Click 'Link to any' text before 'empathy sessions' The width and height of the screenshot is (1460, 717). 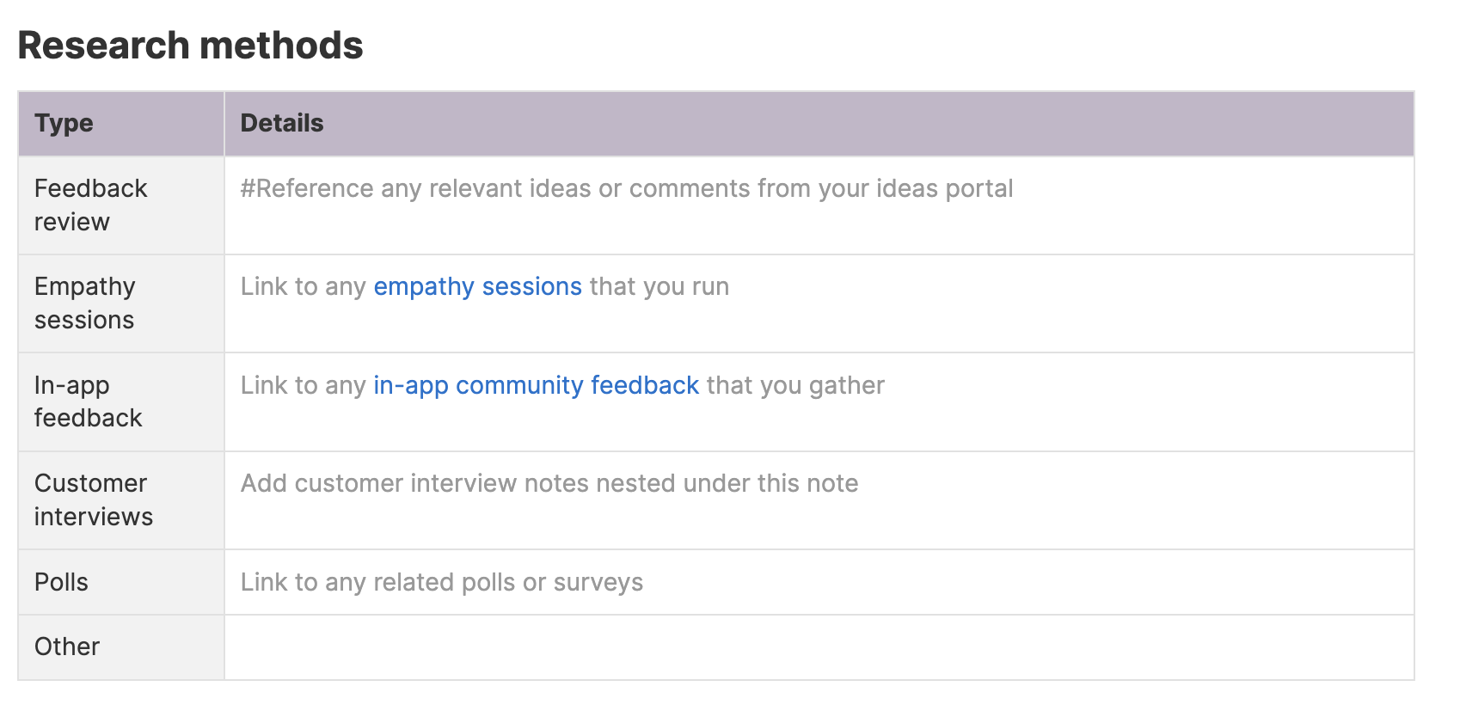(x=303, y=286)
